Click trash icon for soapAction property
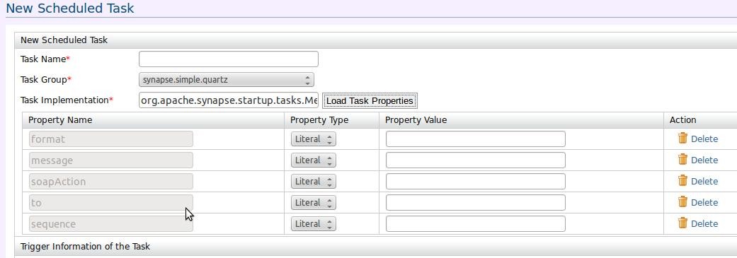 click(x=682, y=180)
